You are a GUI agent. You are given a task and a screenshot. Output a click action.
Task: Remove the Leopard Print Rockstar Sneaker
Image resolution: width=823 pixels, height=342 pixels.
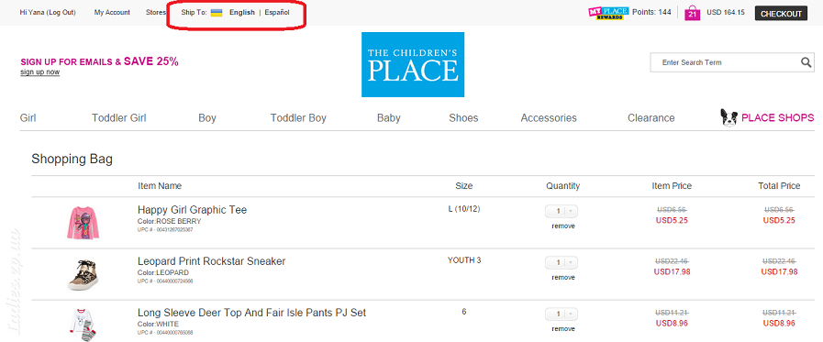(x=563, y=278)
